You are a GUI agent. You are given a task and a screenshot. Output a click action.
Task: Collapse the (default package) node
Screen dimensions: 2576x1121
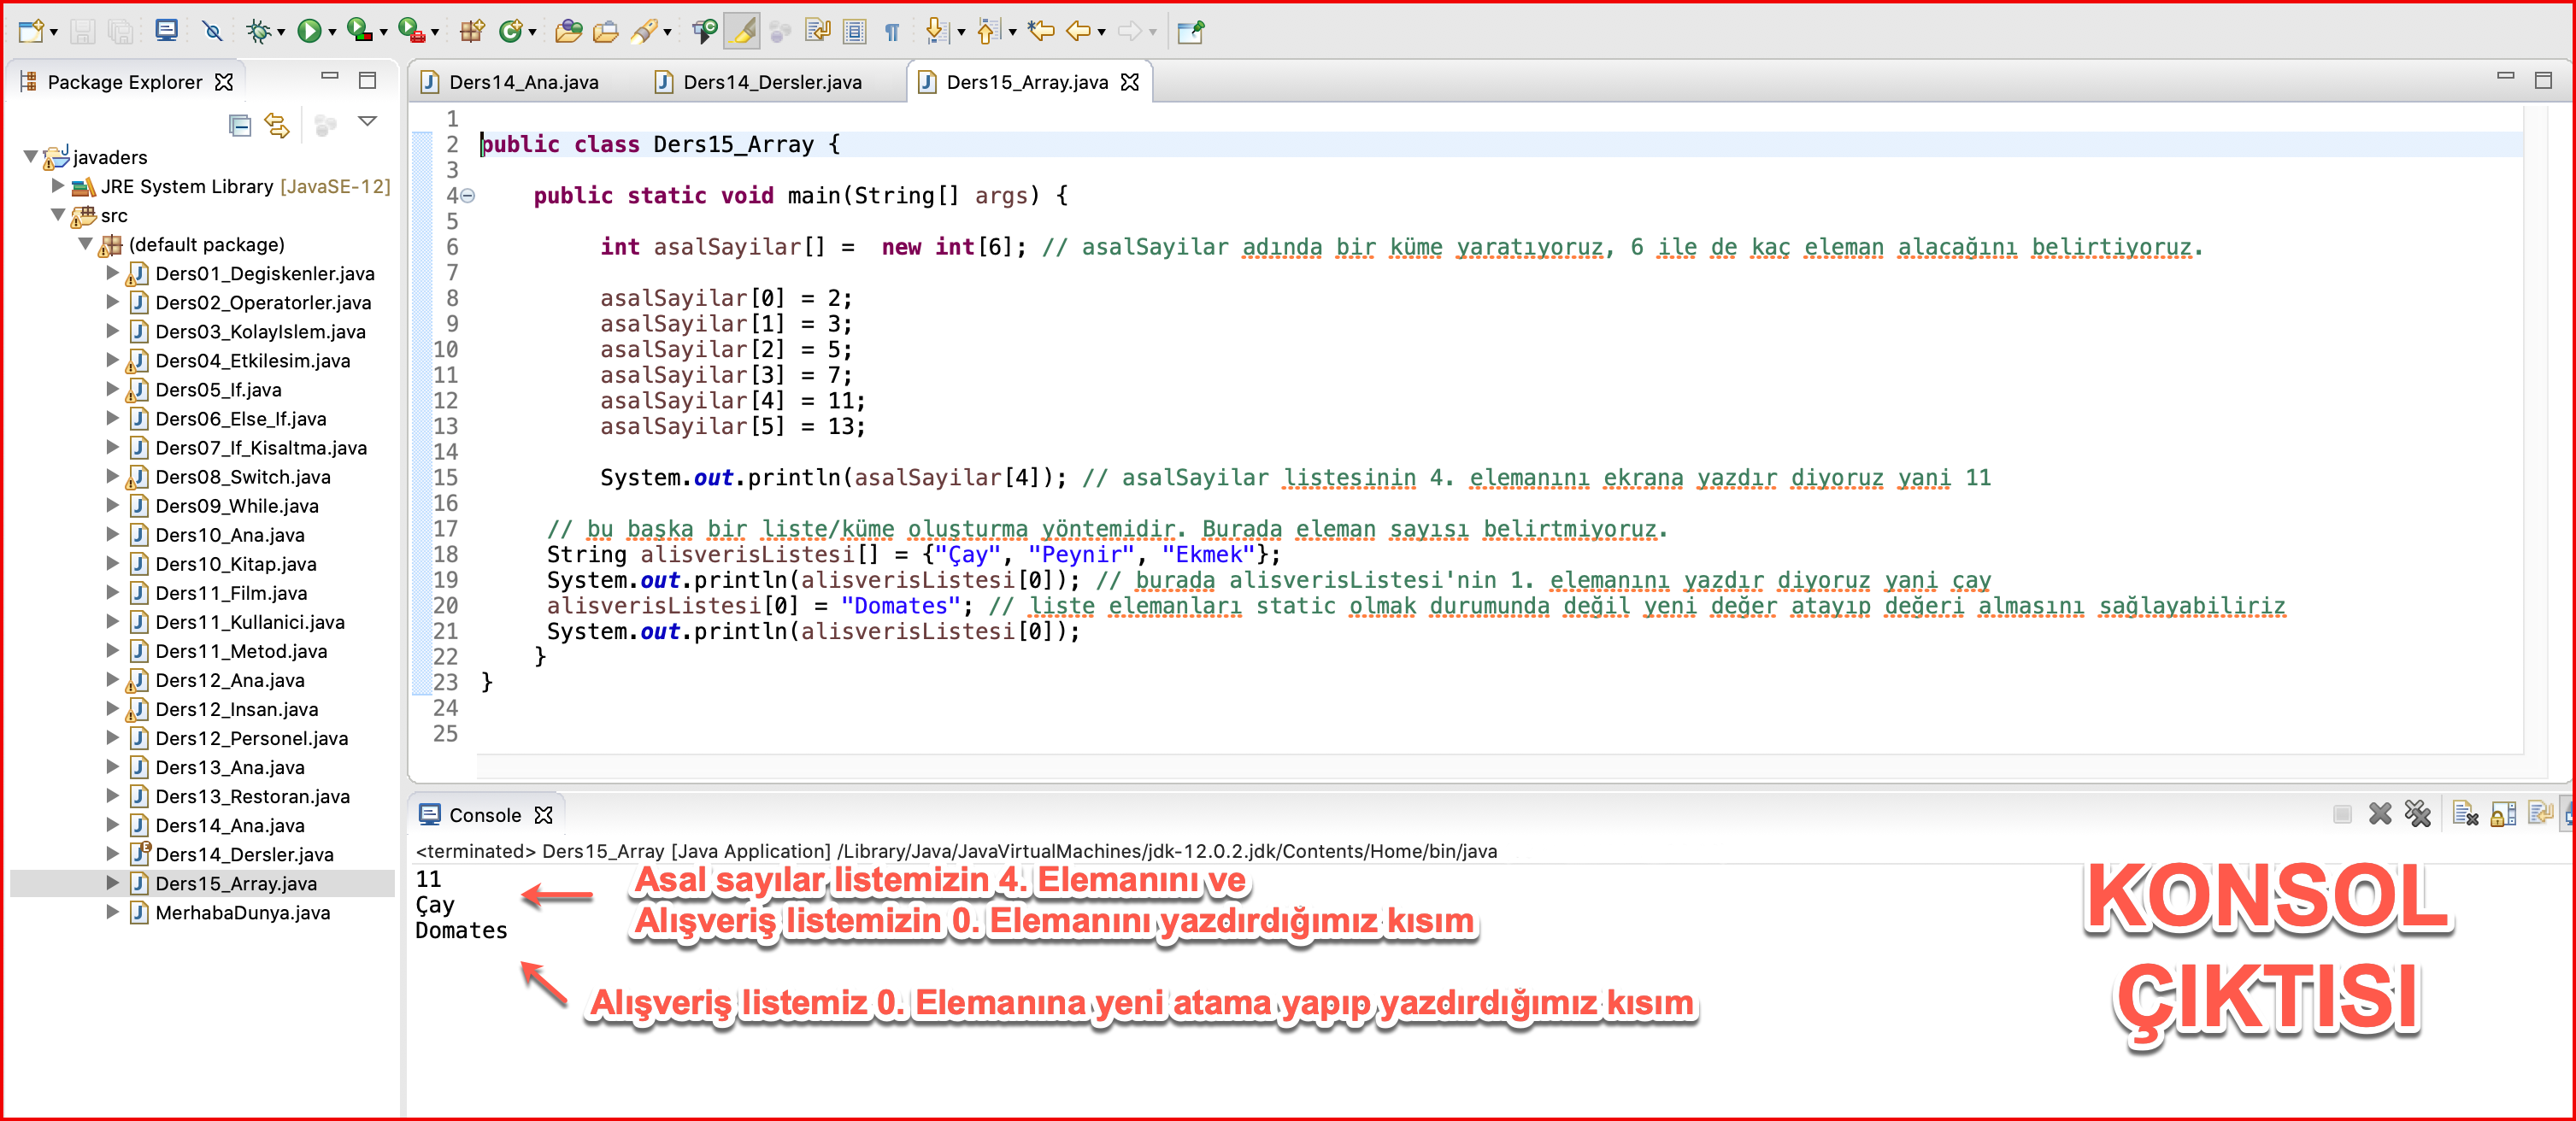point(86,244)
